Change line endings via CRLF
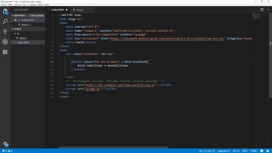The width and height of the screenshot is (272, 153). (245, 151)
